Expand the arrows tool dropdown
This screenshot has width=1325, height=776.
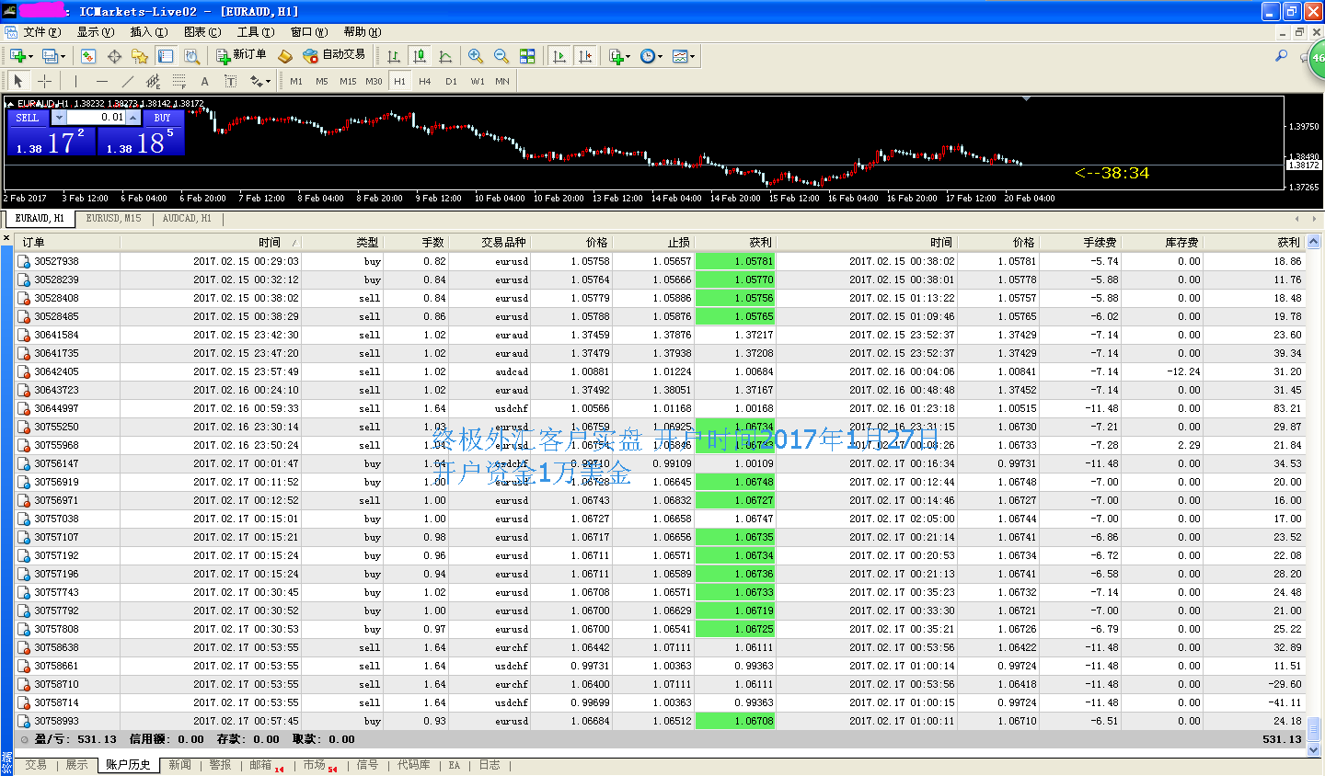click(267, 81)
